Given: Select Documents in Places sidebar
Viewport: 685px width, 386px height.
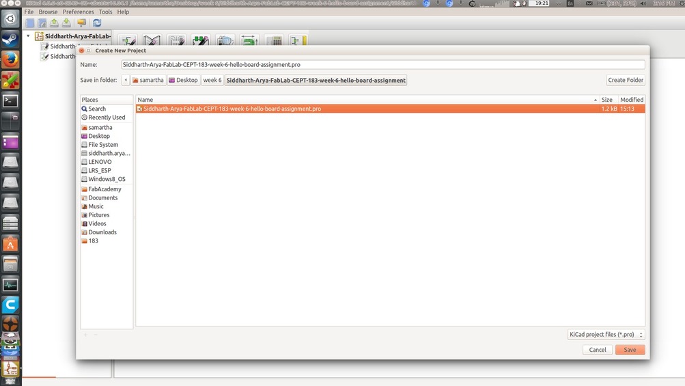Looking at the screenshot, I should 107,198.
